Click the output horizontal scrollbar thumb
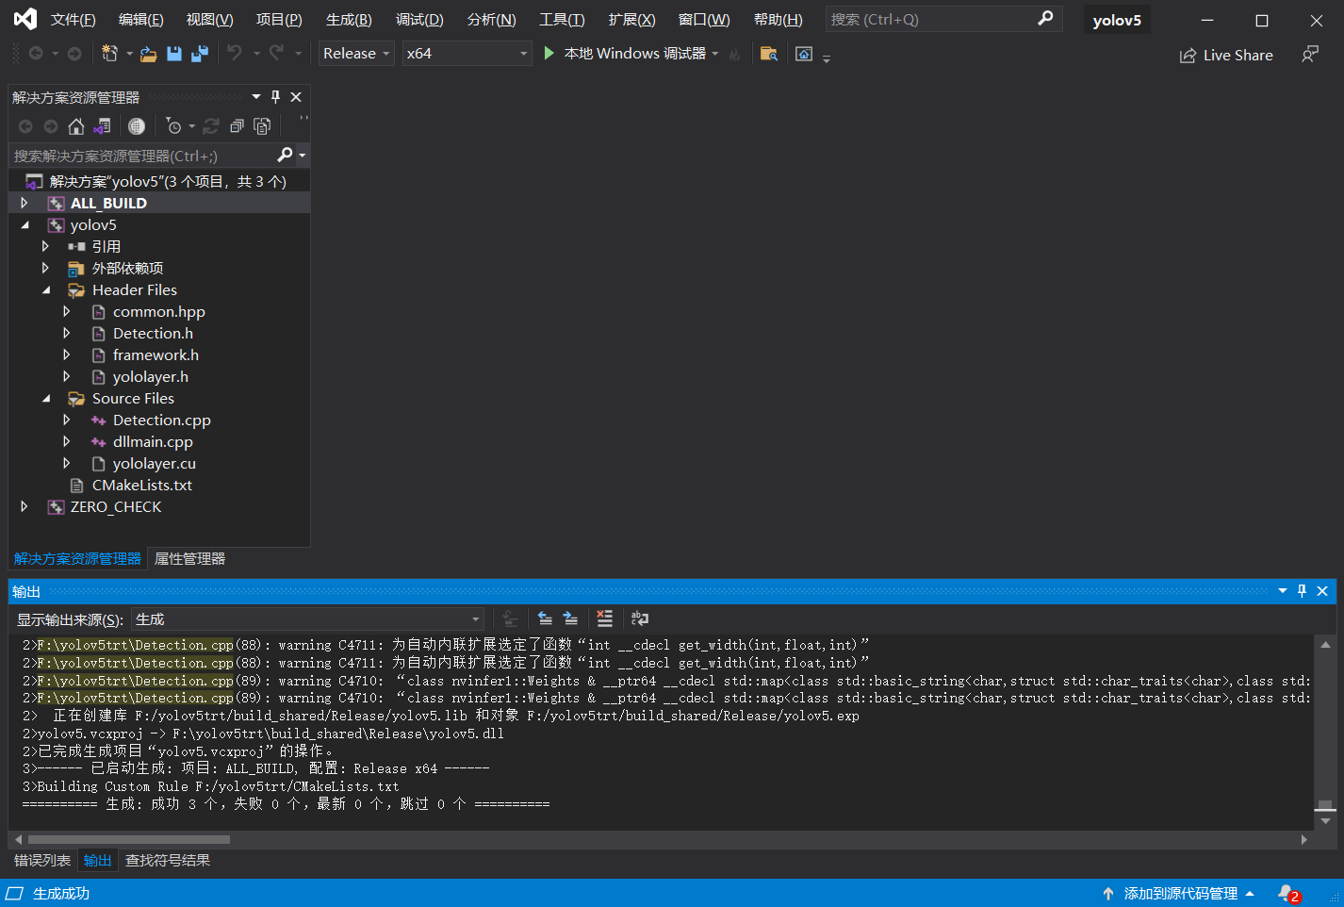This screenshot has width=1344, height=907. pyautogui.click(x=129, y=839)
